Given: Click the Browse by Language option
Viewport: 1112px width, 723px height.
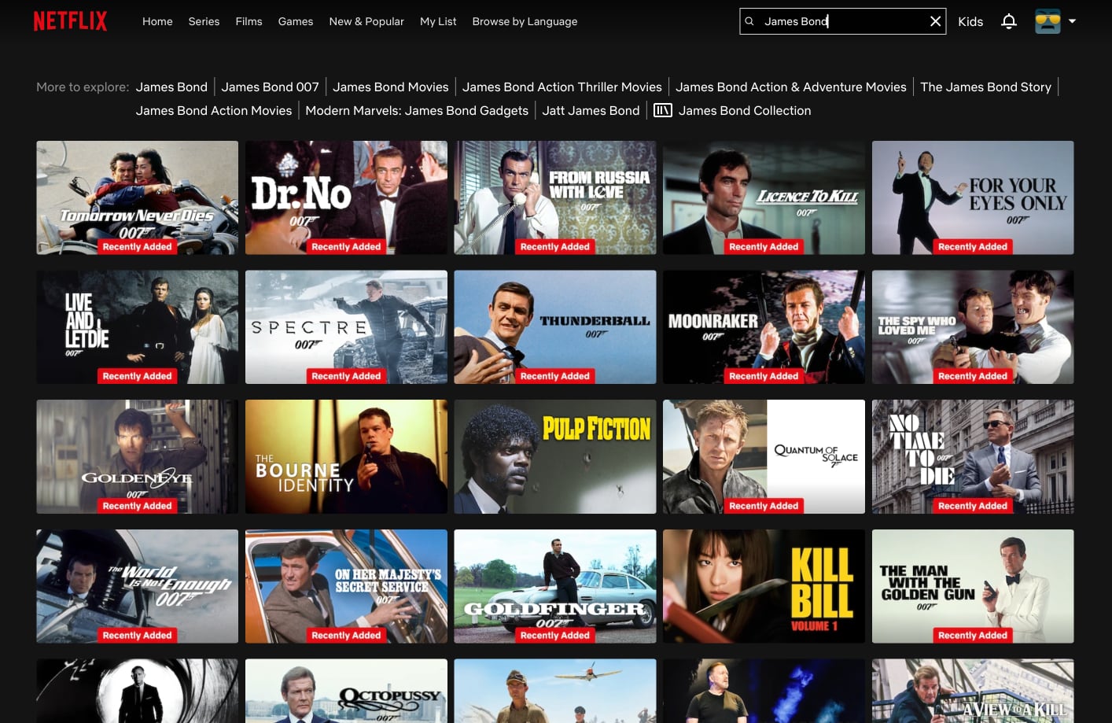Looking at the screenshot, I should [x=525, y=21].
